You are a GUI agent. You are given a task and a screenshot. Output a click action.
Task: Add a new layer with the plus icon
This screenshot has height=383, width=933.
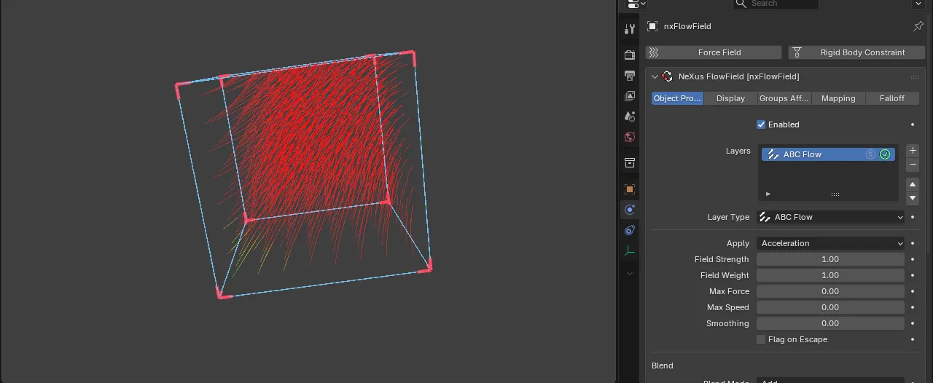coord(913,151)
